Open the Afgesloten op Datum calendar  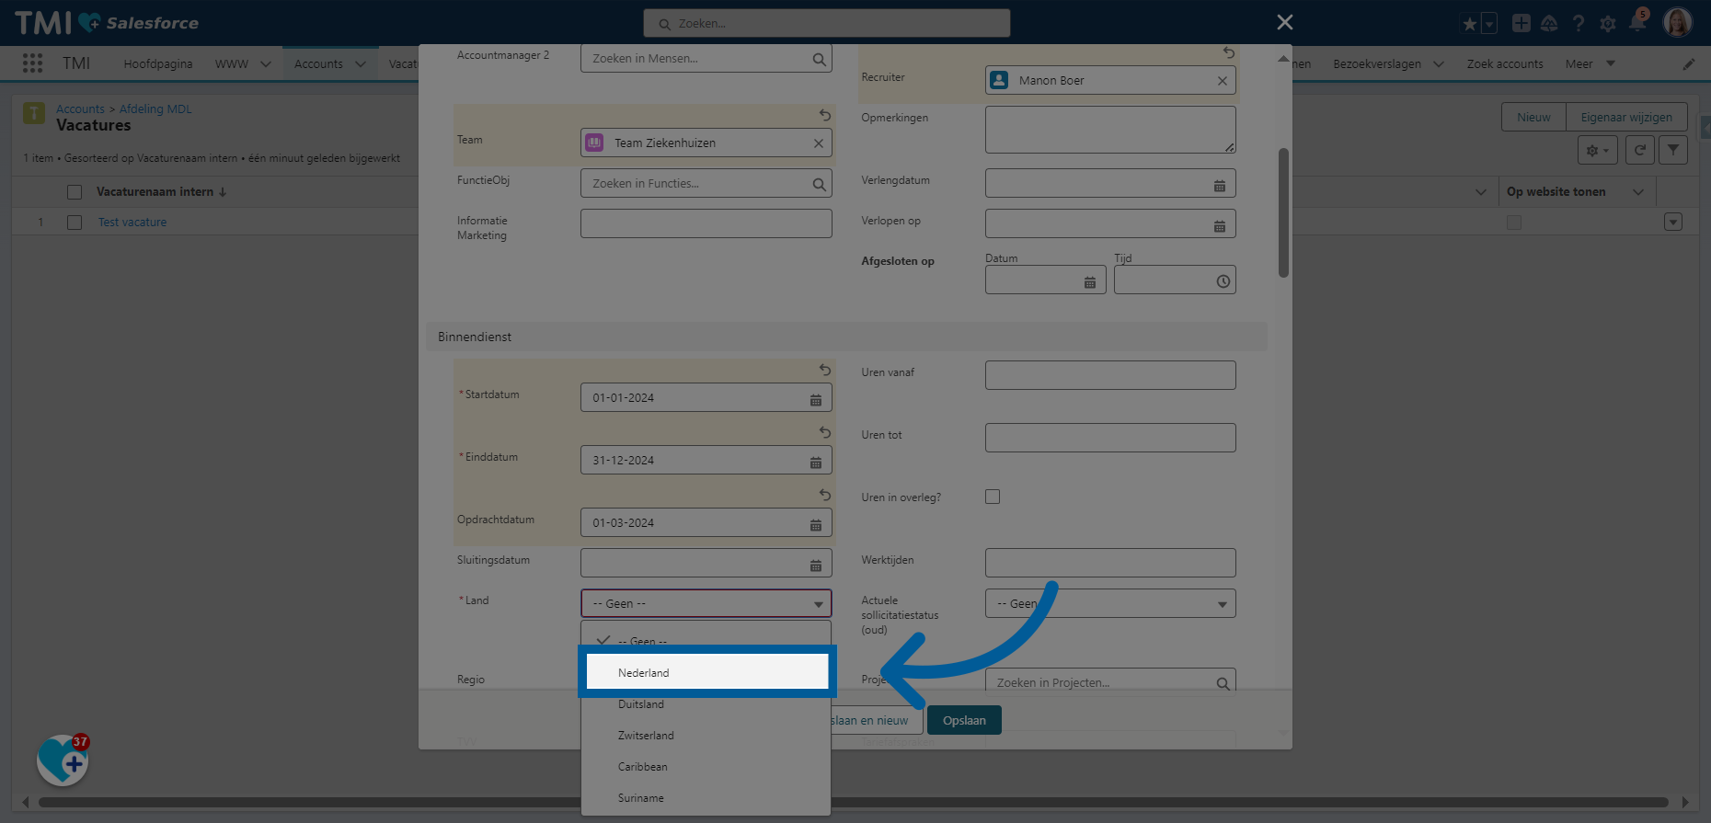click(1089, 282)
